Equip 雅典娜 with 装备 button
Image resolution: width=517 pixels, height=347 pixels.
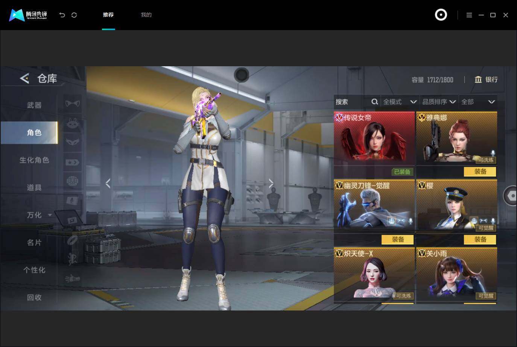[x=480, y=172]
